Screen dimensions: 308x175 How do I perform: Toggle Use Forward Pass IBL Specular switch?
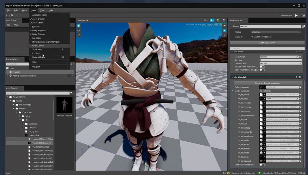coord(262,70)
